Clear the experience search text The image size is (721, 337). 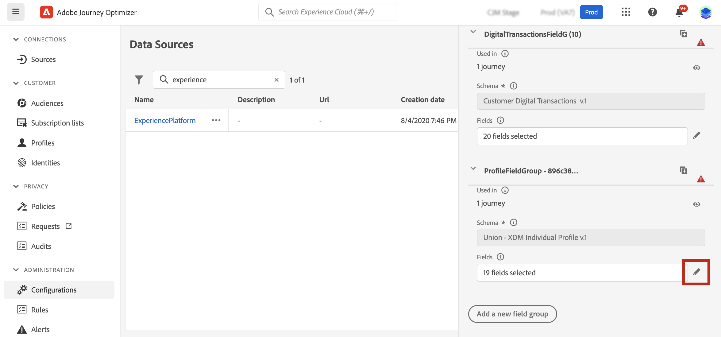[276, 80]
